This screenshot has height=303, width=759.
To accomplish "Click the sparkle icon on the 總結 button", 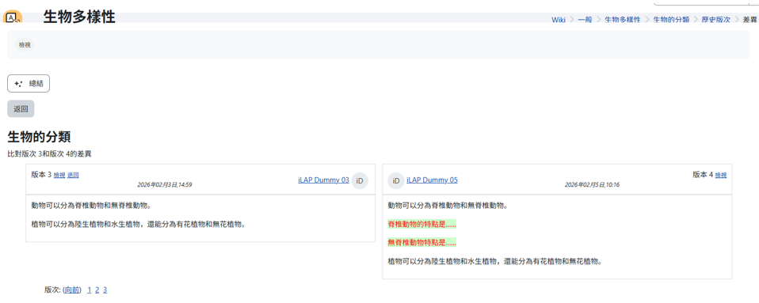I will [18, 84].
